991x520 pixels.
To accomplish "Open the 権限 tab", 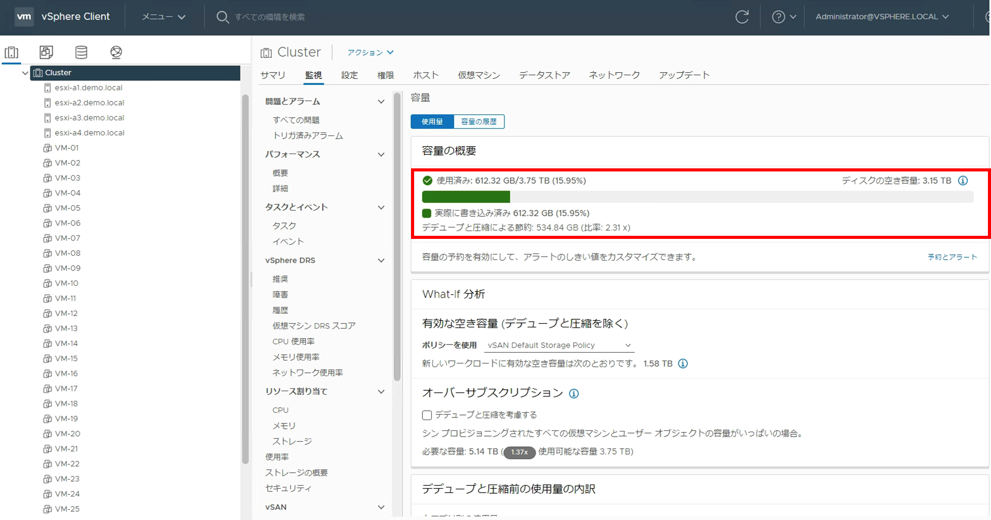I will click(x=385, y=75).
